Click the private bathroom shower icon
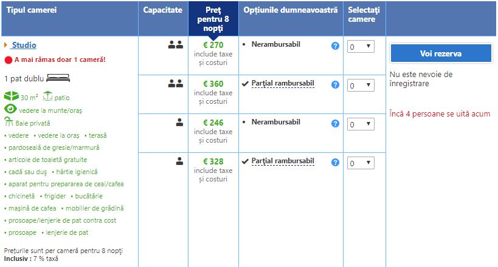The image size is (498, 267). click(9, 123)
